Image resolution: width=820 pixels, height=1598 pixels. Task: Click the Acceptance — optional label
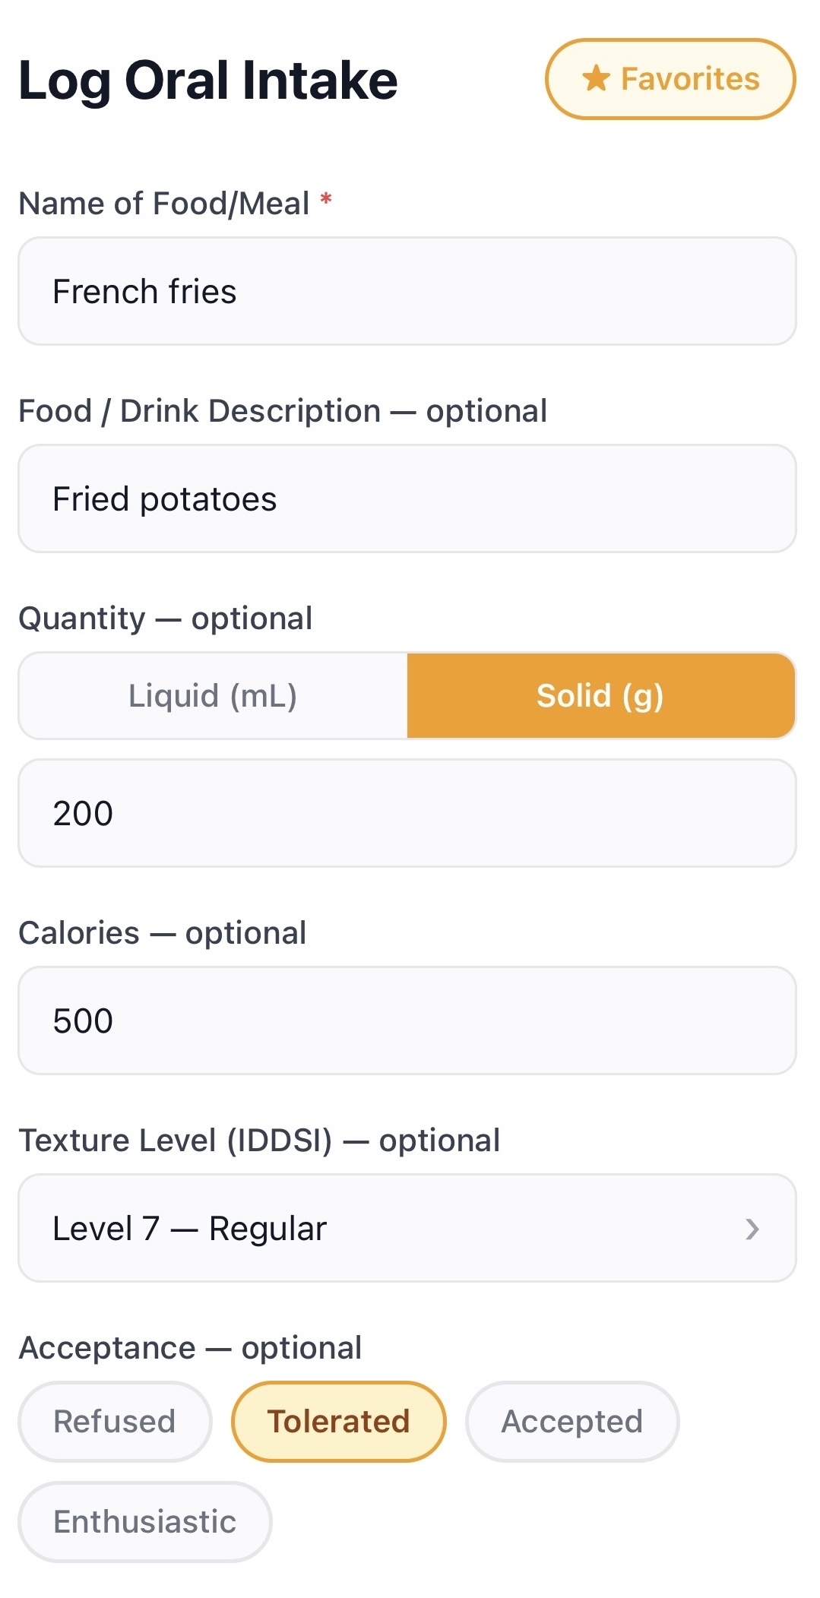(190, 1348)
